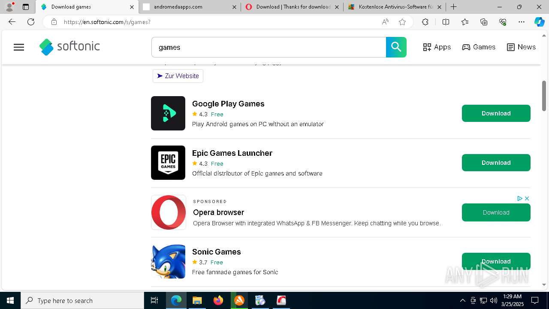Click the taskbar search box
Screen dimensions: 549x309
click(x=82, y=300)
